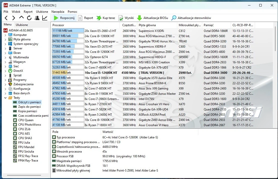Sort by the Częstotliwość column header

point(128,25)
